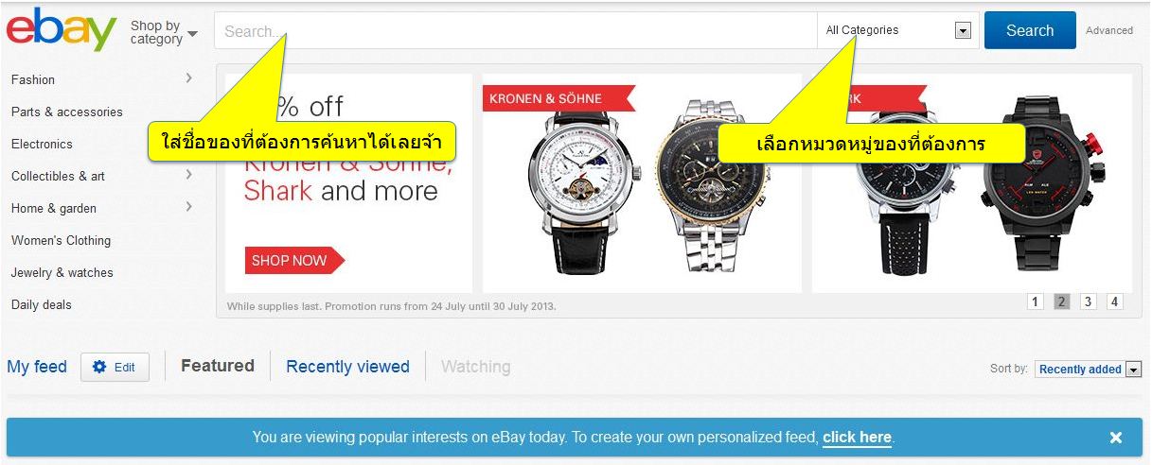Expand the Fashion category chevron

coord(189,77)
